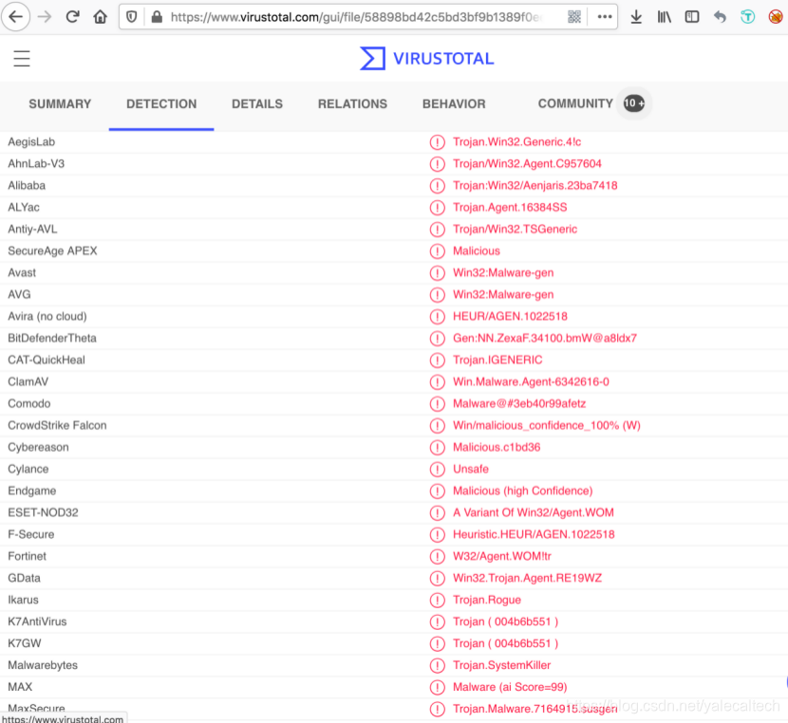Click the red blocked extension icon
Screen dimensions: 788x723
point(776,17)
